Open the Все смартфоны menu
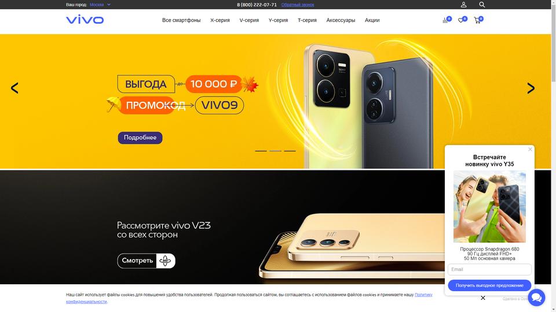This screenshot has height=312, width=556. [181, 20]
